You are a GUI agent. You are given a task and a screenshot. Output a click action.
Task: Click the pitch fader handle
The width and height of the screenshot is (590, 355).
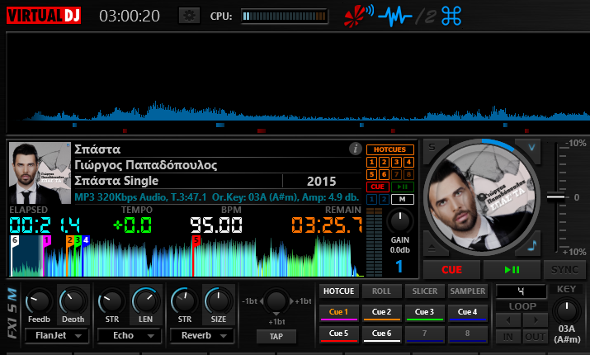pyautogui.click(x=556, y=196)
